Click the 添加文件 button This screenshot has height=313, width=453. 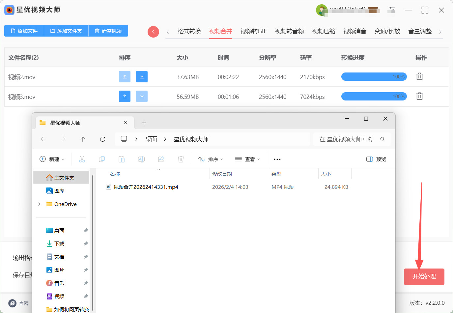pos(24,31)
